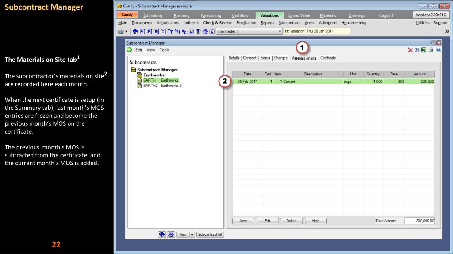Open the camera icon dropdown arrow

point(126,31)
